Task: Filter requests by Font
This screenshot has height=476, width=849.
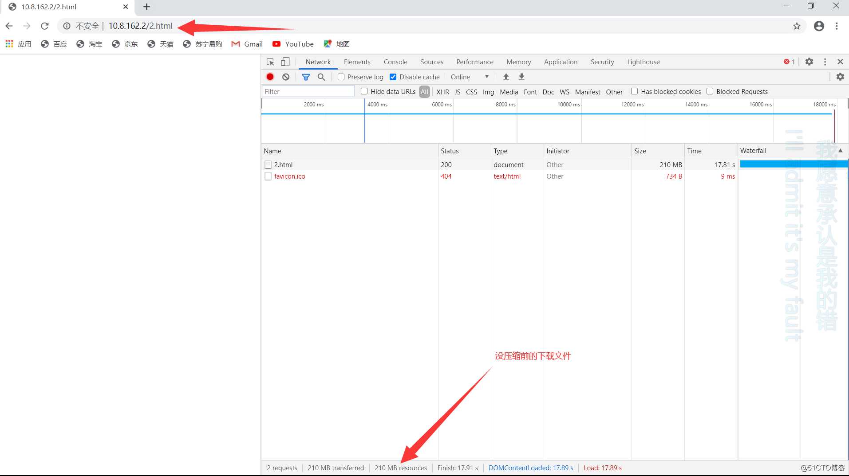Action: pos(530,92)
